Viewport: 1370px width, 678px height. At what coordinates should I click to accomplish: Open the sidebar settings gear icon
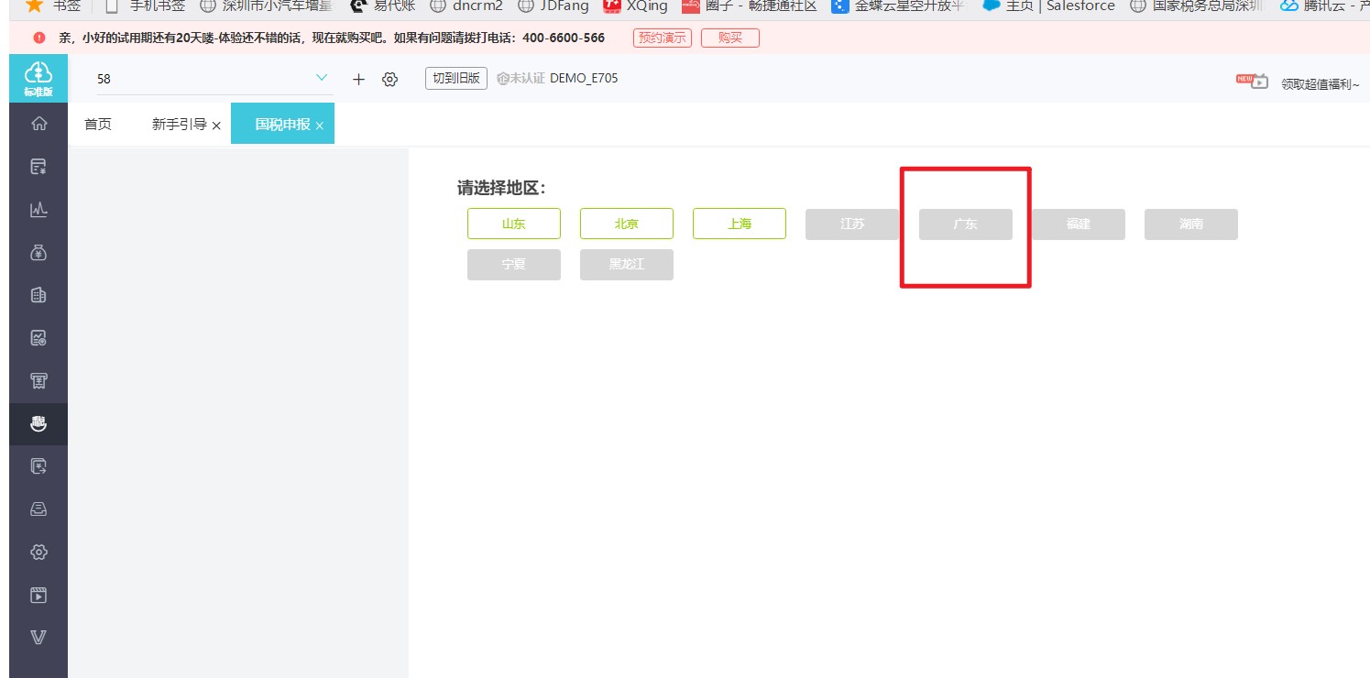click(x=38, y=552)
